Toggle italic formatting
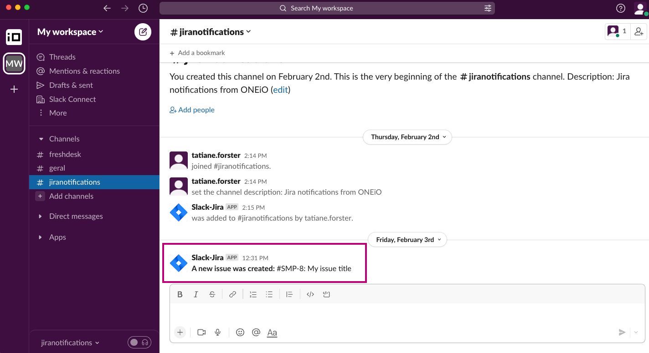649x353 pixels. pos(196,294)
